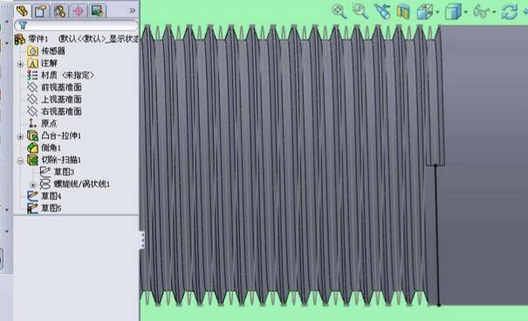Click the panel splitter handle on the feature tree's right edge

pos(142,240)
